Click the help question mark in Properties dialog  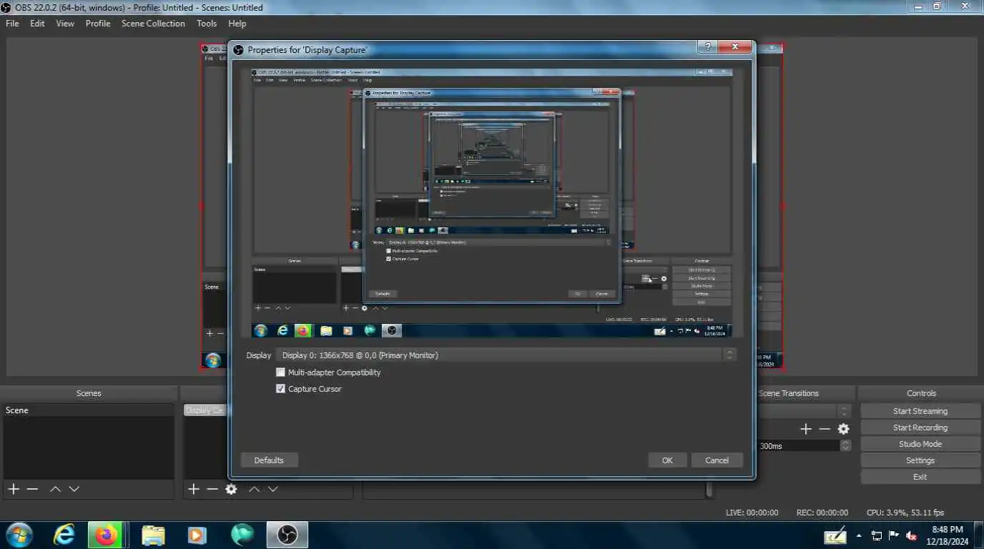click(707, 47)
